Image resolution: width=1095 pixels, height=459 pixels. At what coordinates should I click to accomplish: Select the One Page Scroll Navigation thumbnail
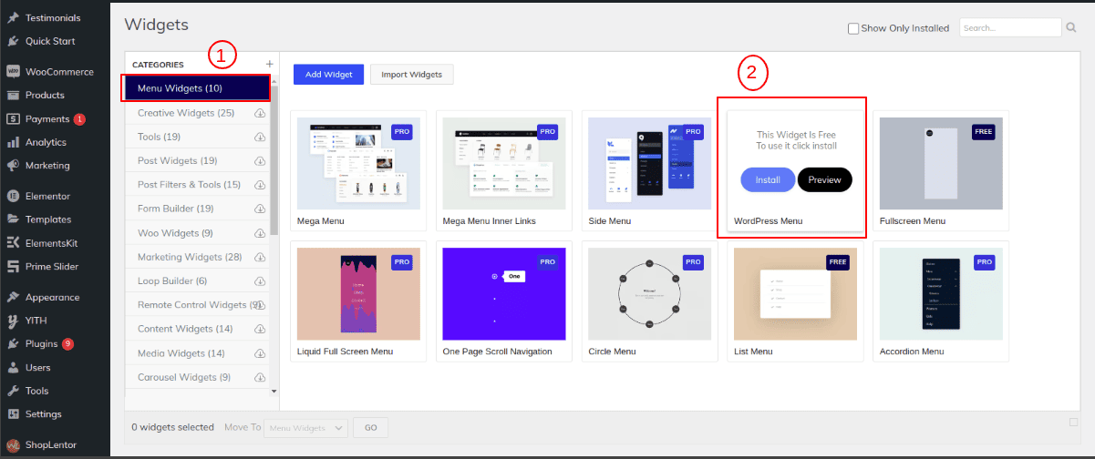click(504, 293)
